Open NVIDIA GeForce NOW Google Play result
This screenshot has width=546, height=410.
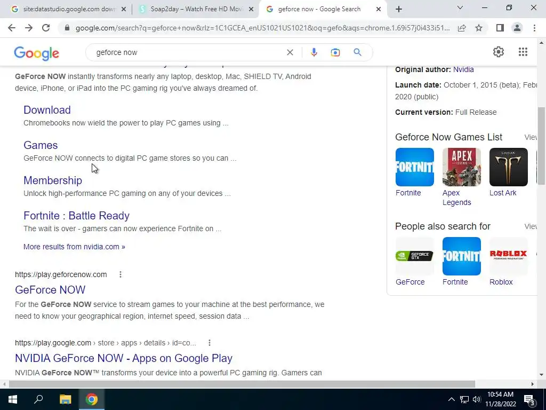(x=124, y=358)
